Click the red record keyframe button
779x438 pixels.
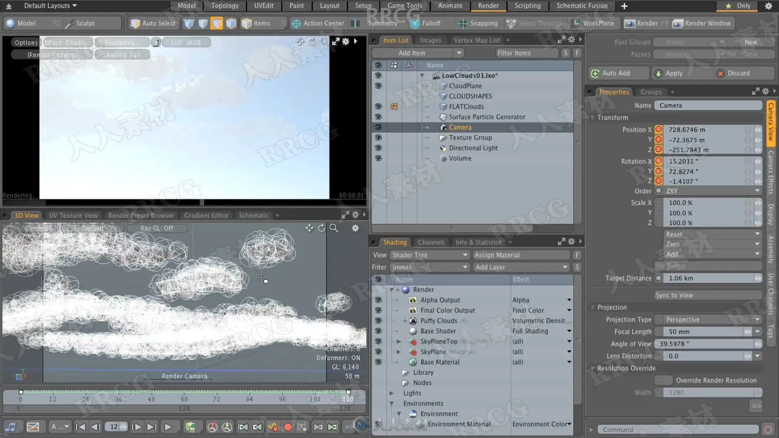click(x=288, y=427)
